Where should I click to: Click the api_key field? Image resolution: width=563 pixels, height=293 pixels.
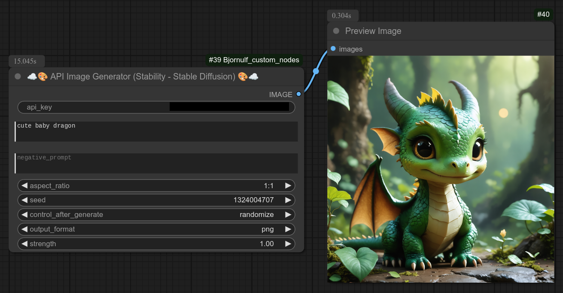point(156,107)
